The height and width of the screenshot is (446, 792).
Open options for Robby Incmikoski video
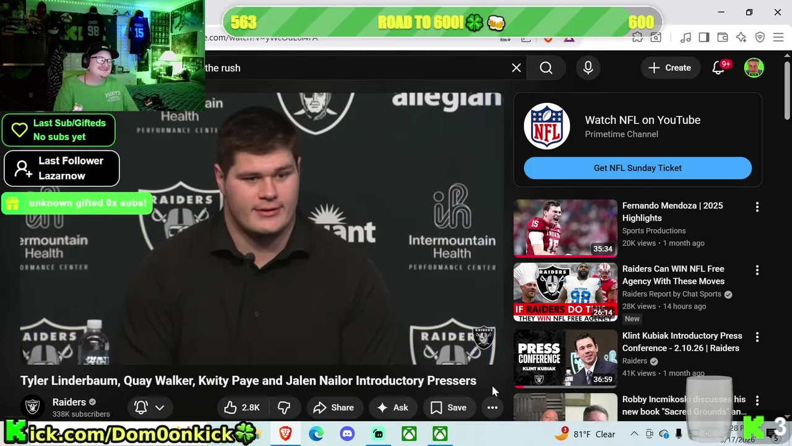tap(757, 401)
